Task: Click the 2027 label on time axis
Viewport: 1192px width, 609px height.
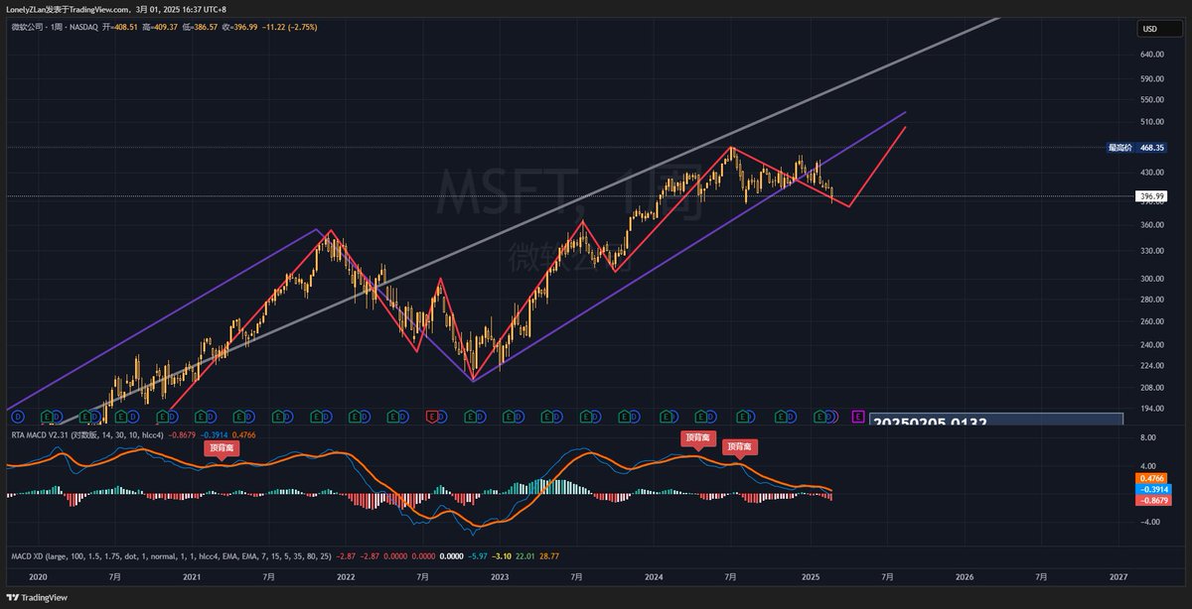Action: pos(1118,576)
